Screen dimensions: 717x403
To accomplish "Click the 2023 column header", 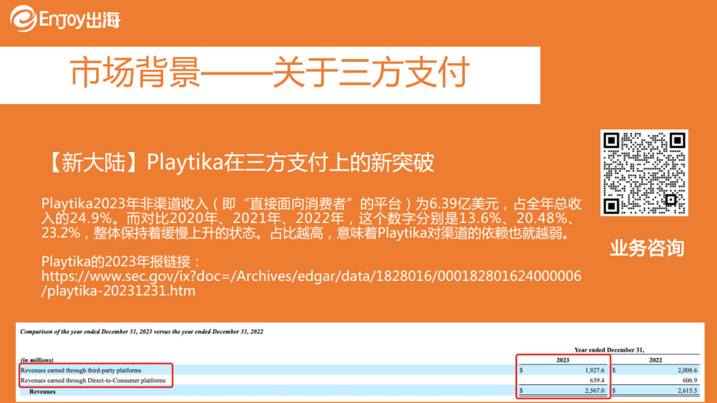I will pos(562,360).
